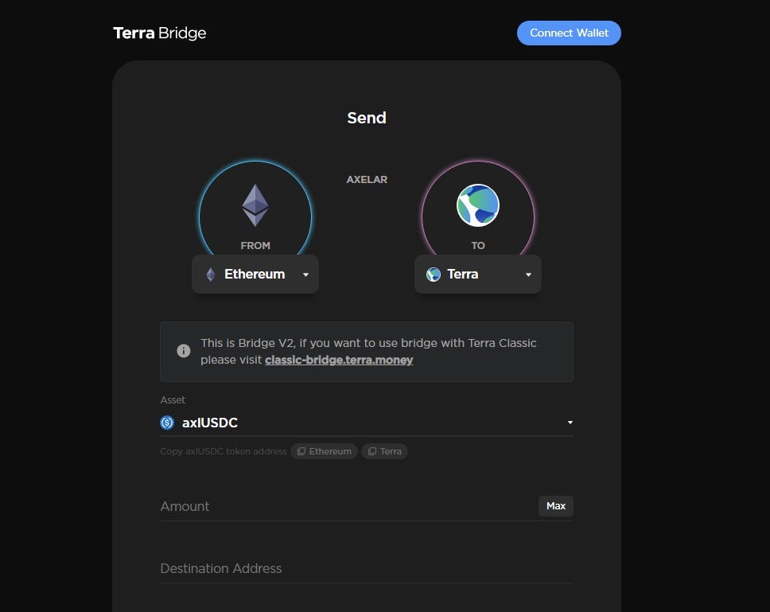
Task: Expand the asset dropdown arrow
Action: [570, 423]
